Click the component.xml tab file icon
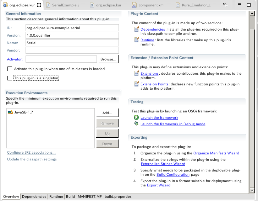This screenshot has width=258, height=201. click(134, 5)
